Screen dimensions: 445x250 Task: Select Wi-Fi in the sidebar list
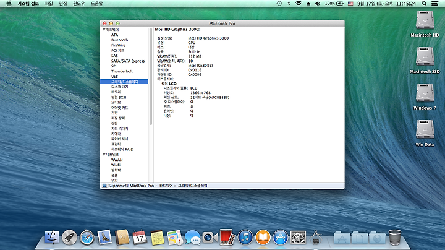pyautogui.click(x=116, y=165)
